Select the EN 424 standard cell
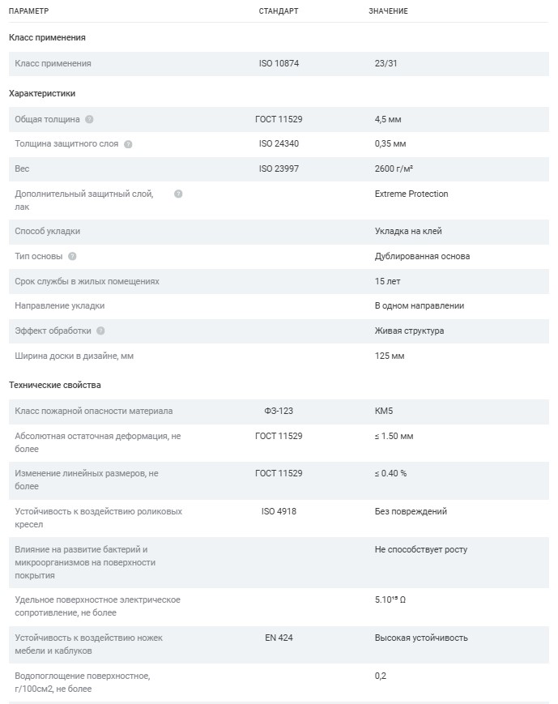558x704 pixels. coord(279,638)
